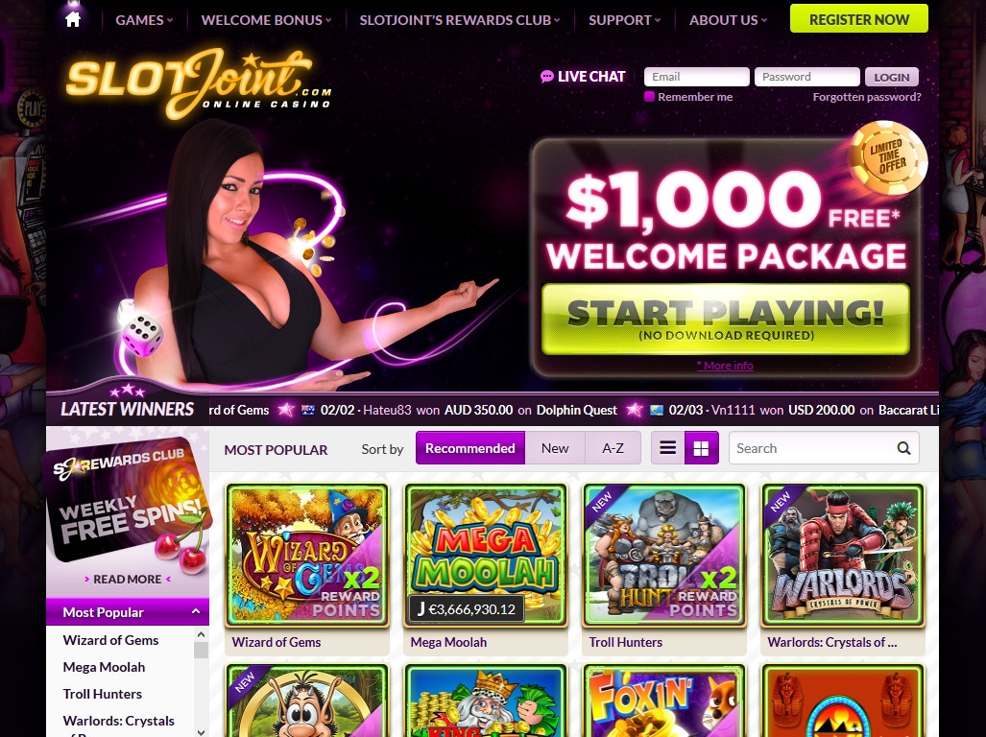
Task: Sort games by Recommended
Action: click(470, 448)
